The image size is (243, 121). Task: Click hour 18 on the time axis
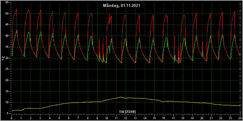[x=183, y=118]
